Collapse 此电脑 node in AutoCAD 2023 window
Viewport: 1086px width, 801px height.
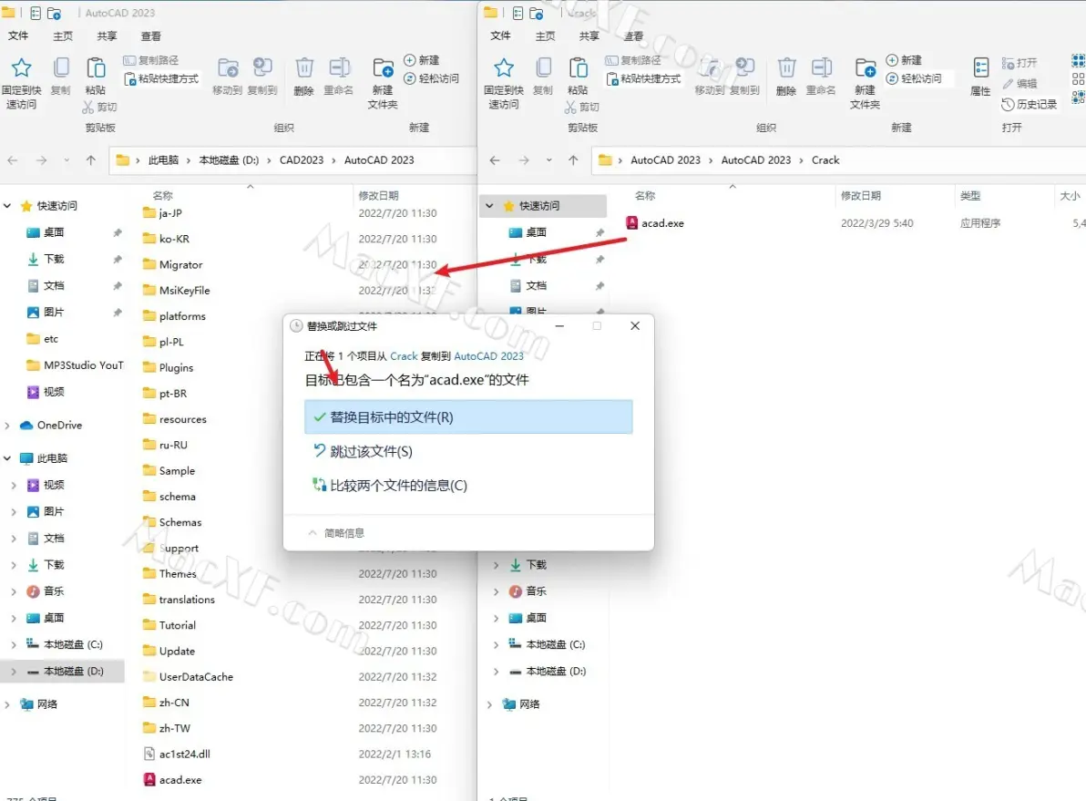coord(7,458)
